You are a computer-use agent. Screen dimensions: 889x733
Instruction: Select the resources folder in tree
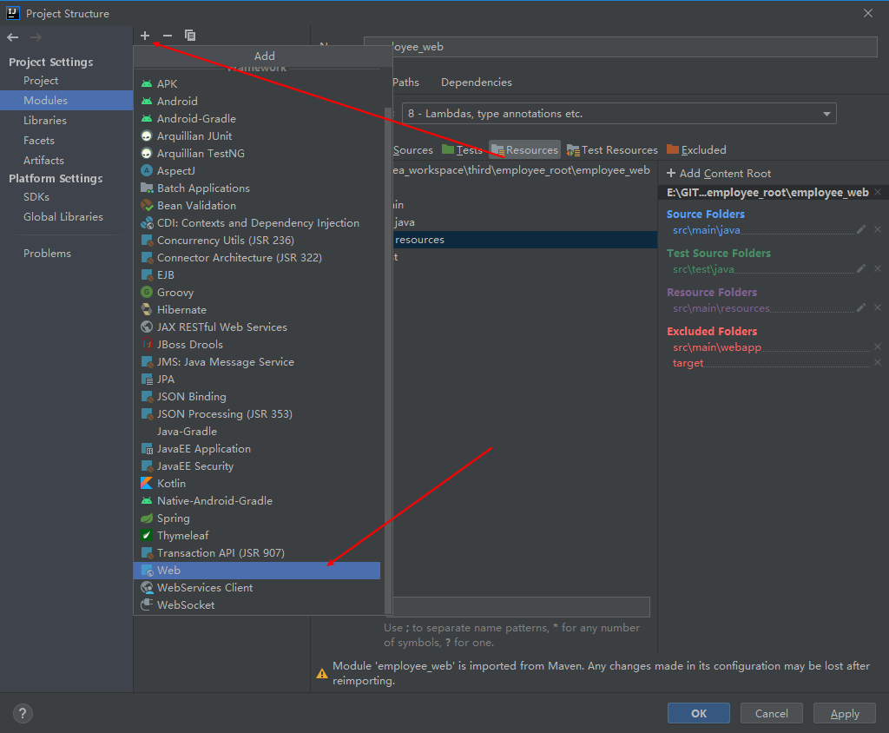coord(524,240)
